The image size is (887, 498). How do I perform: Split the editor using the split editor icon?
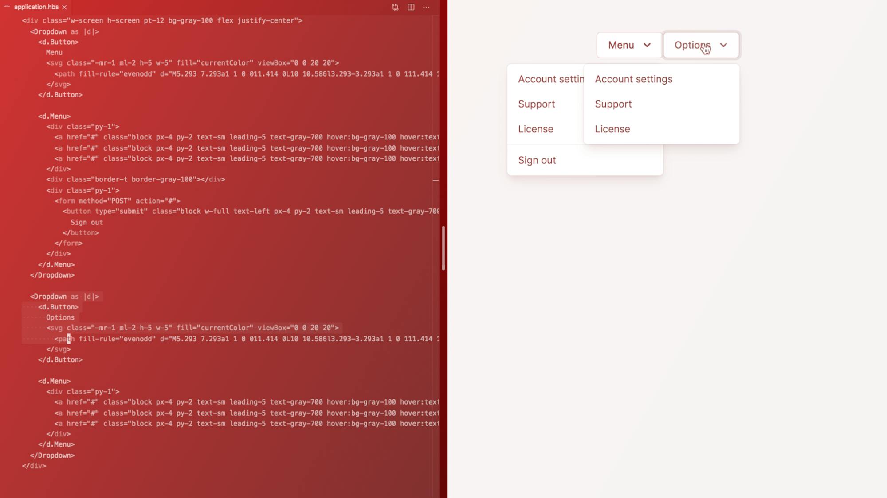410,7
